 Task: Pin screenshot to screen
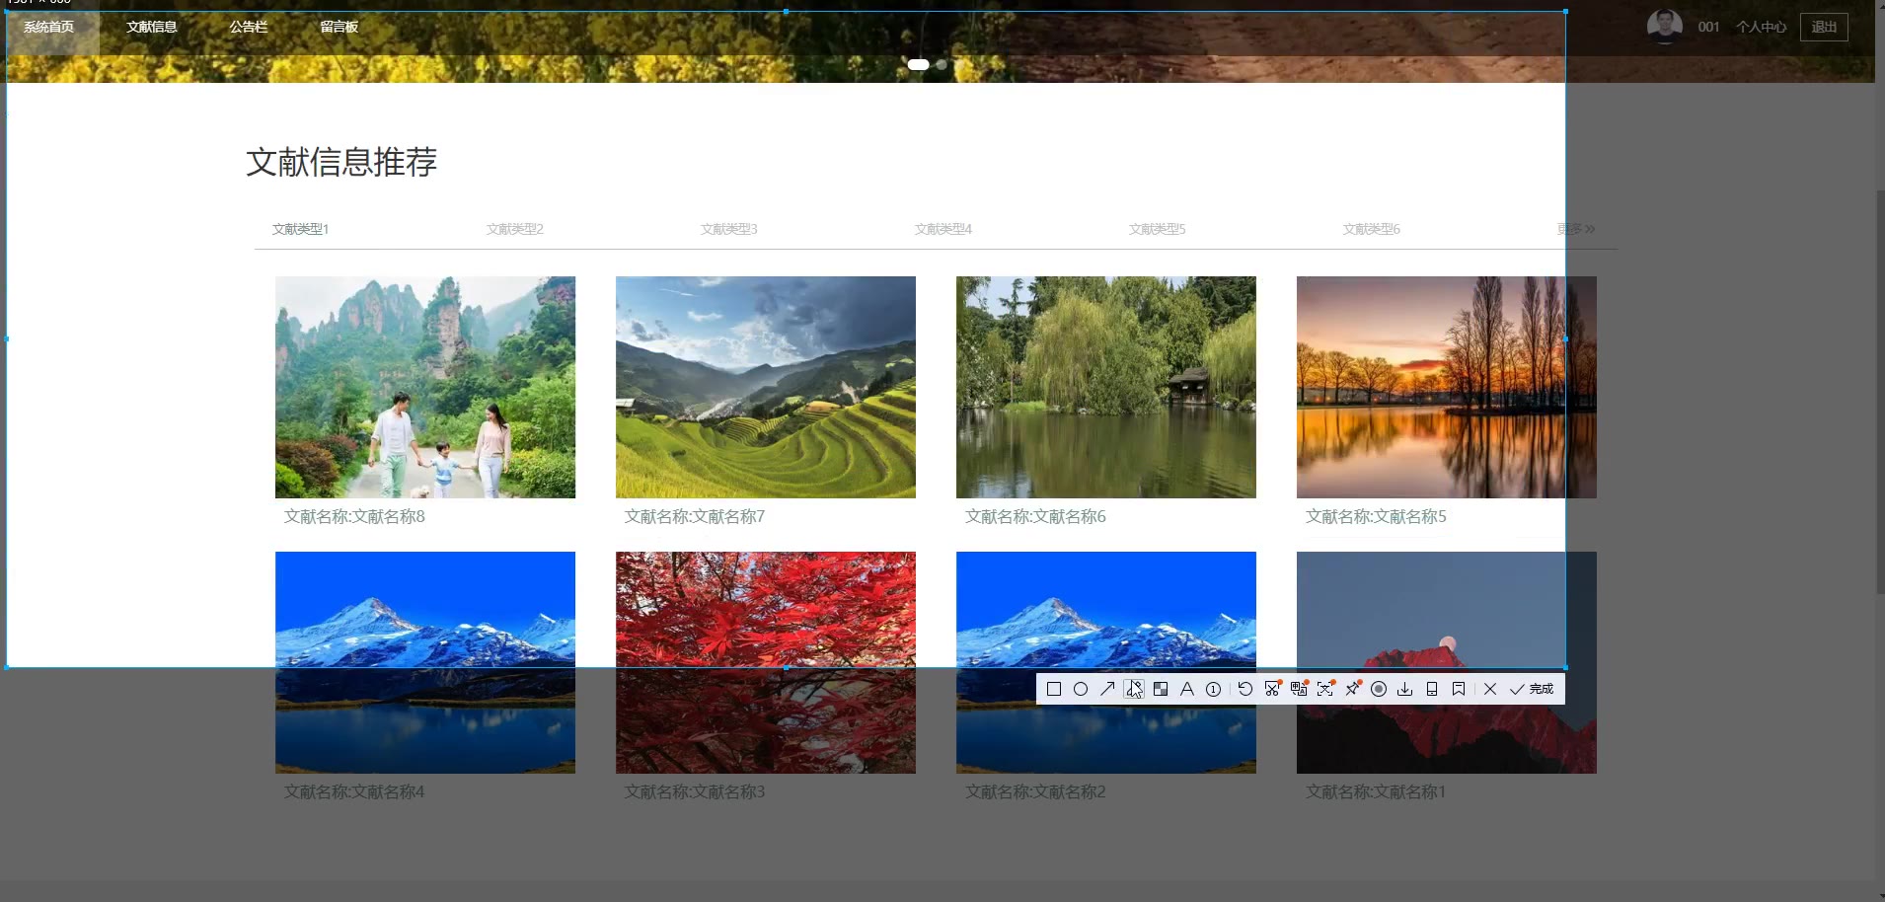coord(1352,689)
